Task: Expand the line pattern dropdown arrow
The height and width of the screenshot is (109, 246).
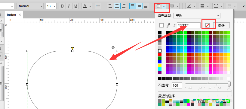Action: pyautogui.click(x=222, y=6)
